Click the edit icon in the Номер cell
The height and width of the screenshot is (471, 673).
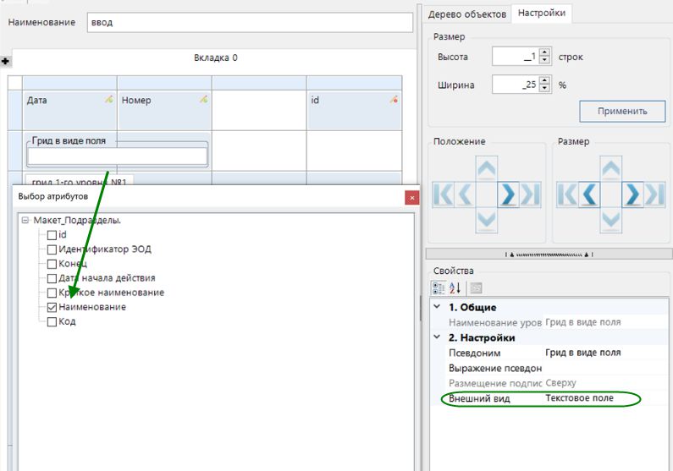[x=203, y=100]
